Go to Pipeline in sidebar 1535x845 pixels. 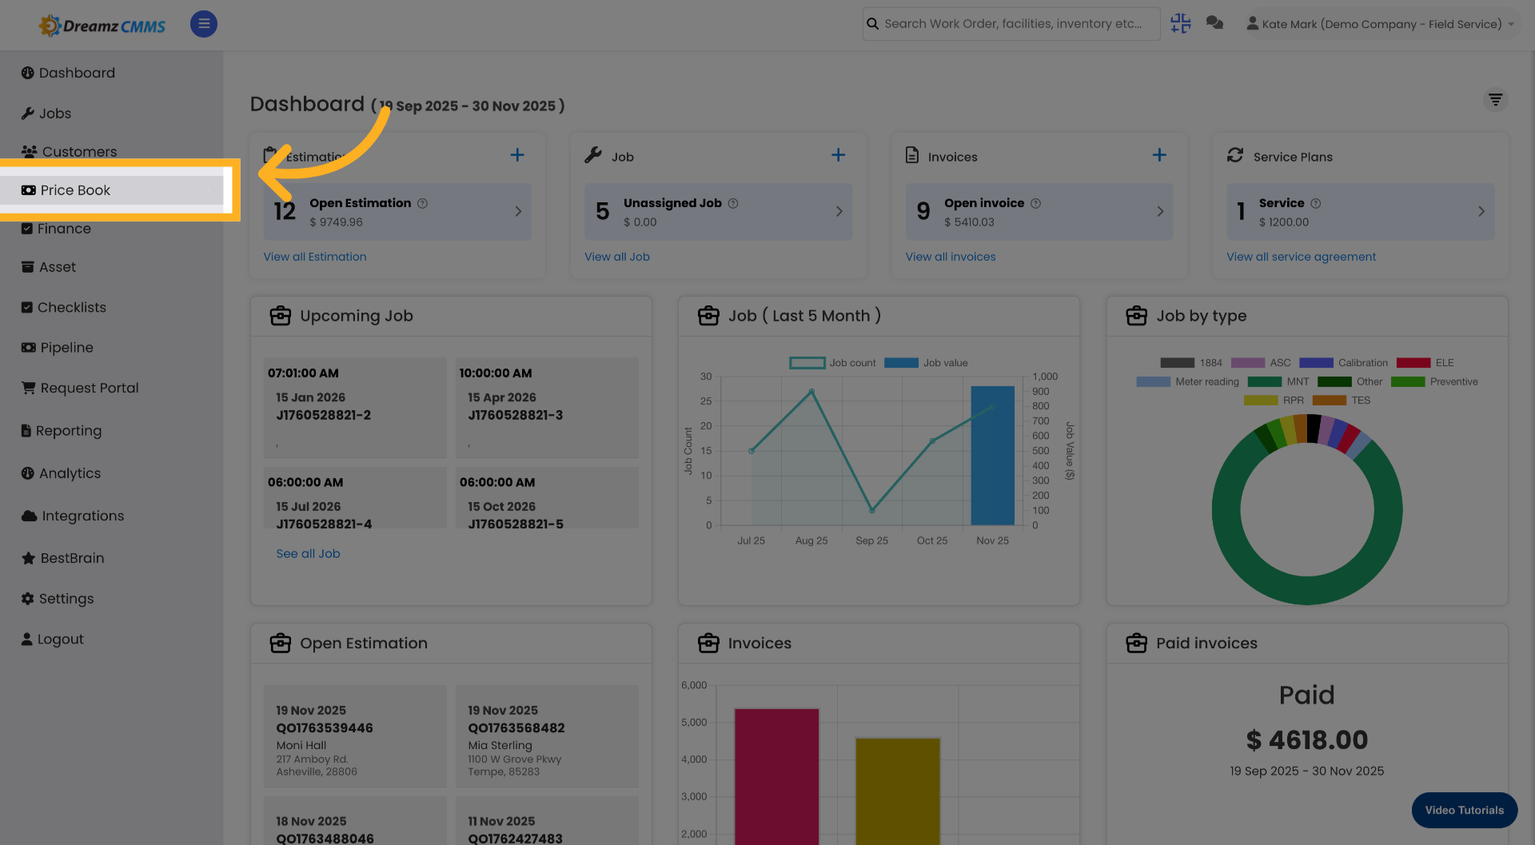pyautogui.click(x=58, y=348)
